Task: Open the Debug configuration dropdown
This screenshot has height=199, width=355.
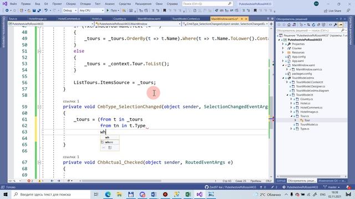Action: coord(69,11)
